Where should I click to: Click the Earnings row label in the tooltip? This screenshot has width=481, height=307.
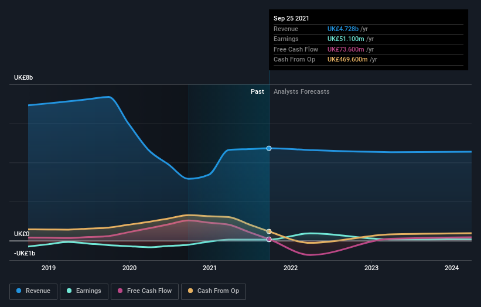(286, 39)
